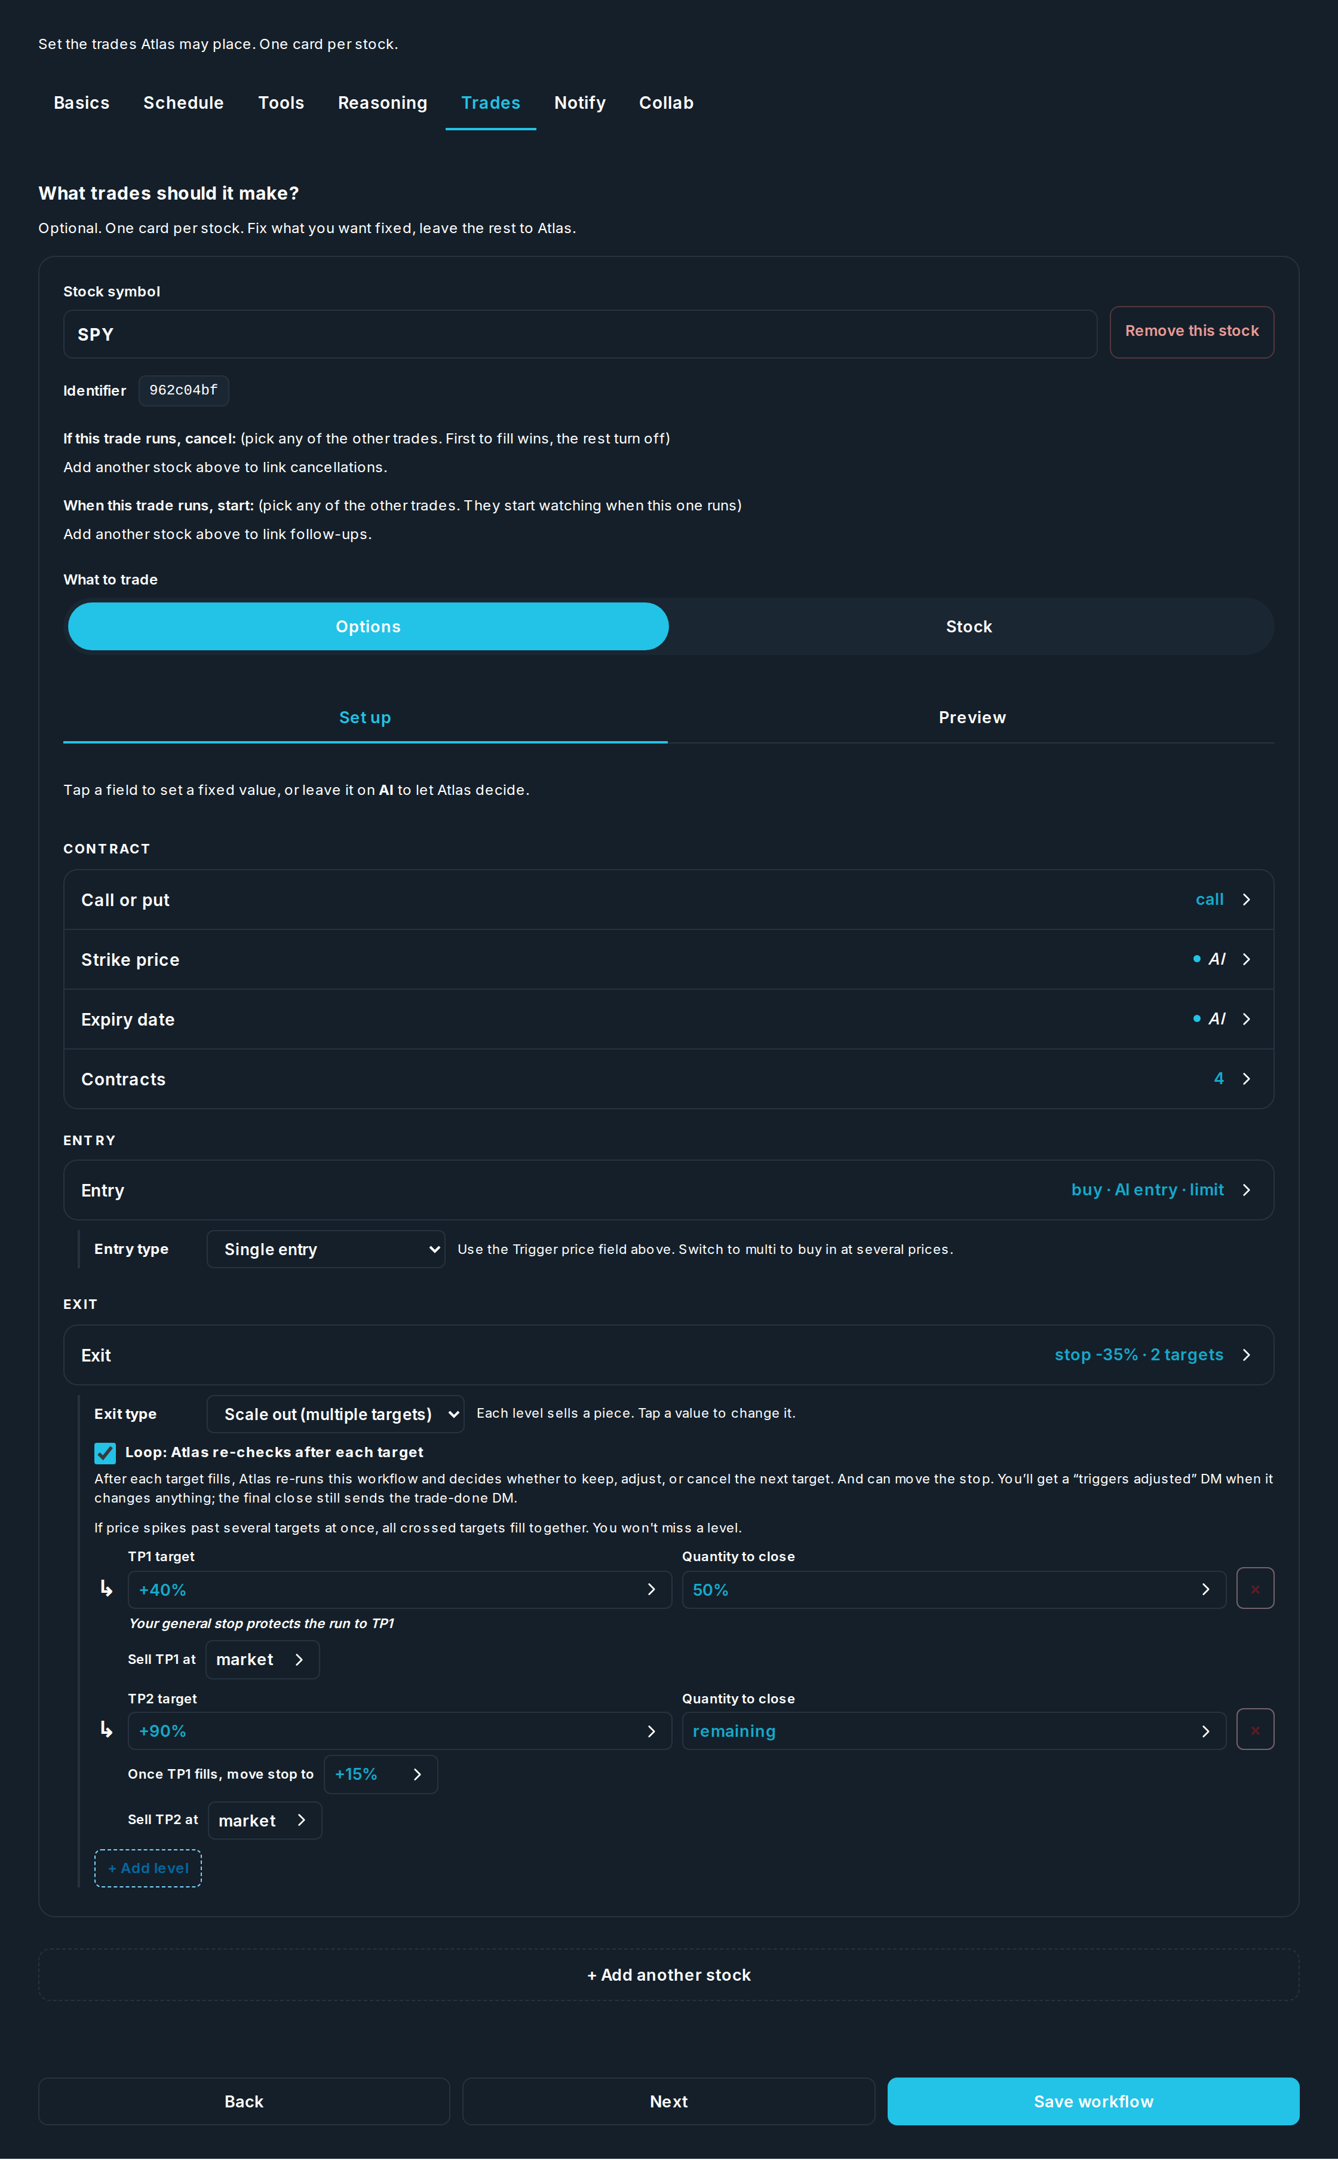Open the Entry type dropdown
Viewport: 1338px width, 2160px height.
click(x=326, y=1249)
